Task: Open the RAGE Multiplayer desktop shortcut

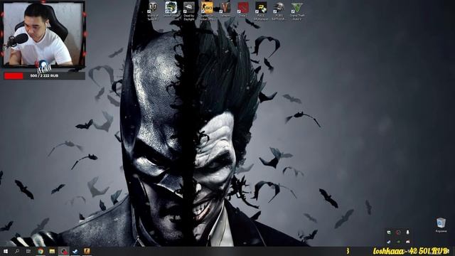Action: point(261,11)
